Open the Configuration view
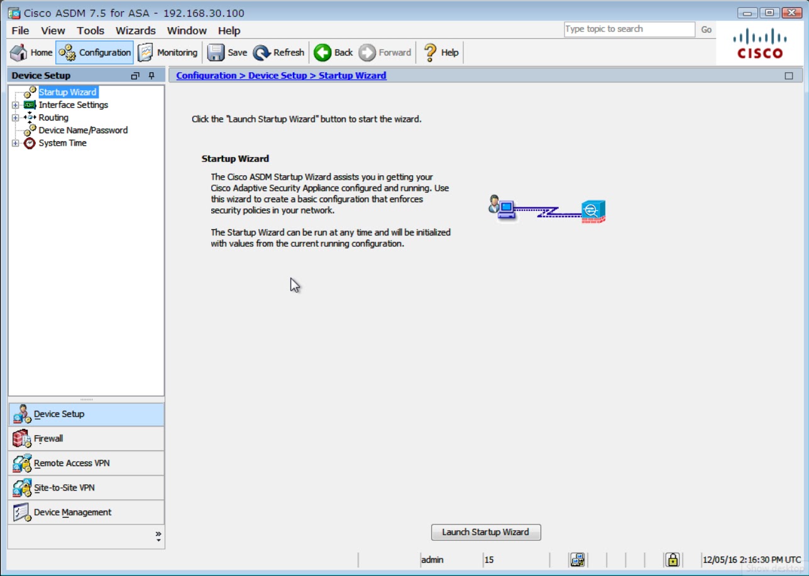This screenshot has width=809, height=576. [x=95, y=53]
